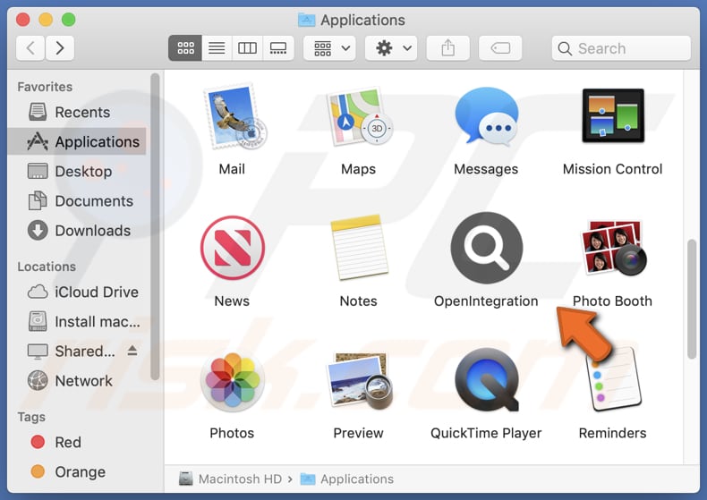The width and height of the screenshot is (707, 500).
Task: Open the gear action menu
Action: (391, 47)
